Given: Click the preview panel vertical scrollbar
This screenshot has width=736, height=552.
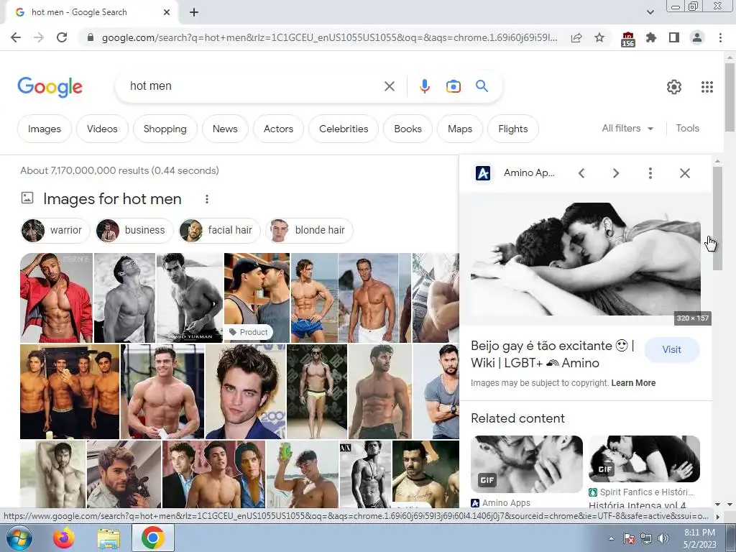Looking at the screenshot, I should (717, 218).
